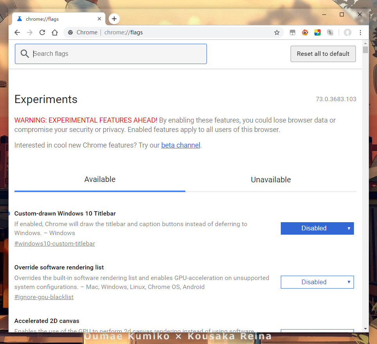Screen dimensions: 377x344
Task: Go to the home page icon
Action: coord(55,32)
